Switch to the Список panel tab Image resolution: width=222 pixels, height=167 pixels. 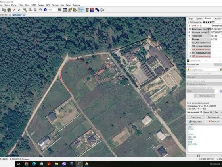[x=217, y=19]
